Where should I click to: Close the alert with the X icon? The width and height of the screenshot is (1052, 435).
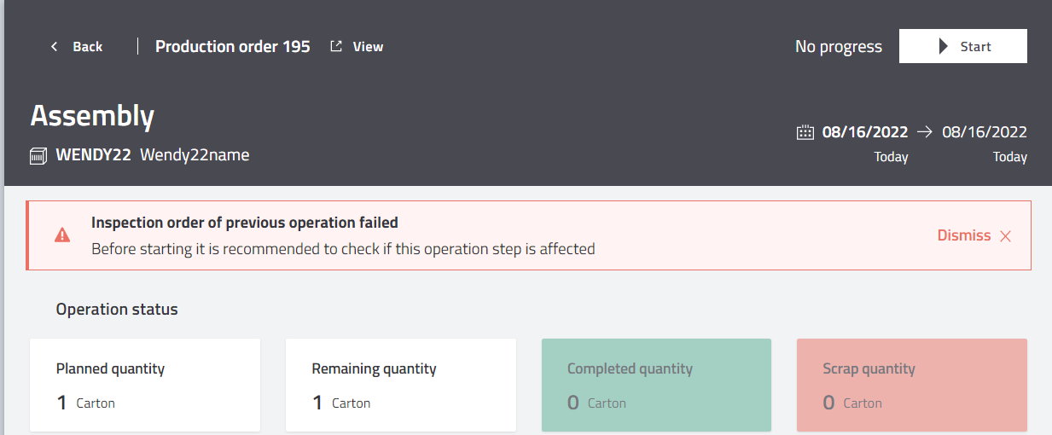click(1005, 236)
